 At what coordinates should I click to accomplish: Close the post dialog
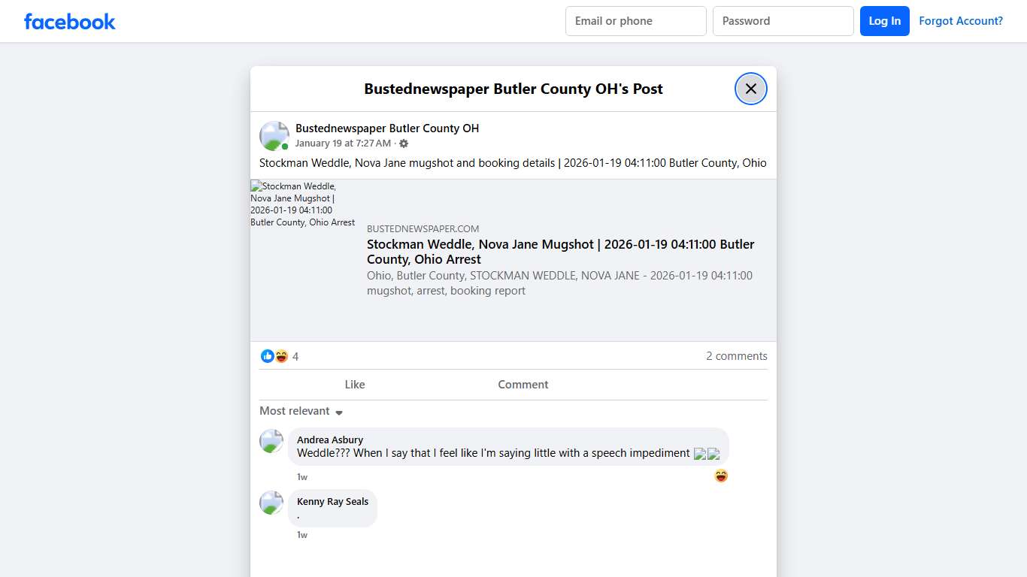click(750, 89)
